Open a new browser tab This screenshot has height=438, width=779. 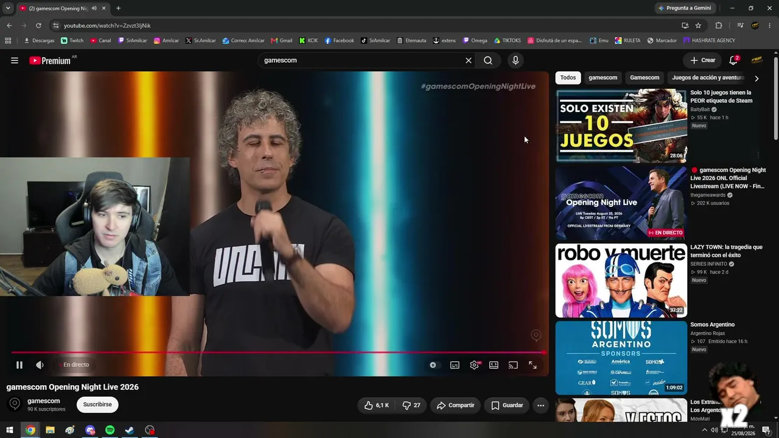click(x=118, y=9)
